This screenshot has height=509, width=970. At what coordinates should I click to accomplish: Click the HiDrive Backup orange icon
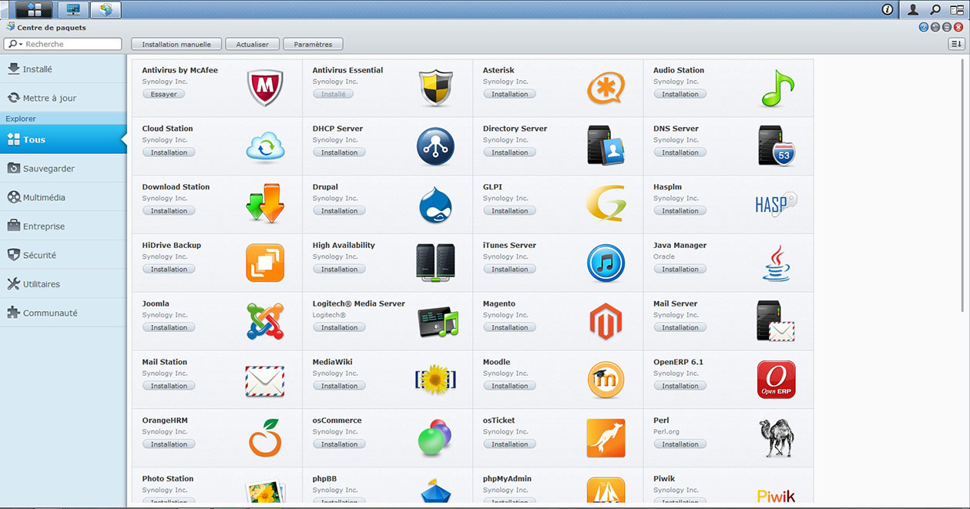pos(265,263)
